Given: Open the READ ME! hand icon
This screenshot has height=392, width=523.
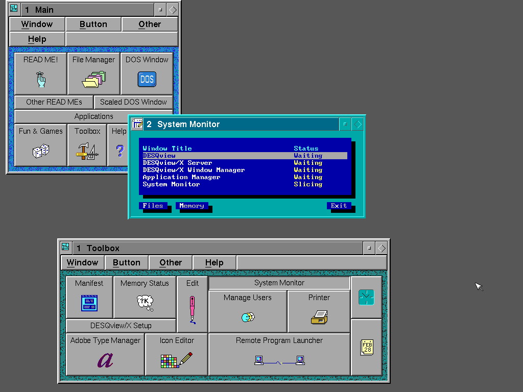Looking at the screenshot, I should click(41, 79).
